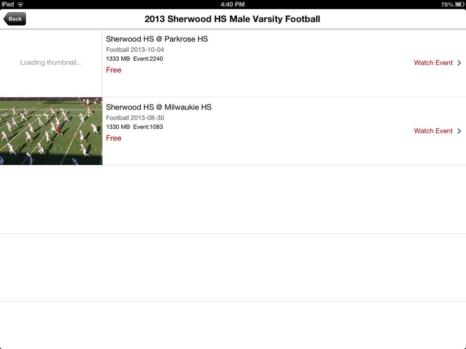Screen dimensions: 466x349
Task: Tap the 2013 Sherwood HS Male Varsity Football header
Action: tap(233, 19)
